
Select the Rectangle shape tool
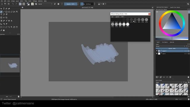pyautogui.click(x=7, y=12)
